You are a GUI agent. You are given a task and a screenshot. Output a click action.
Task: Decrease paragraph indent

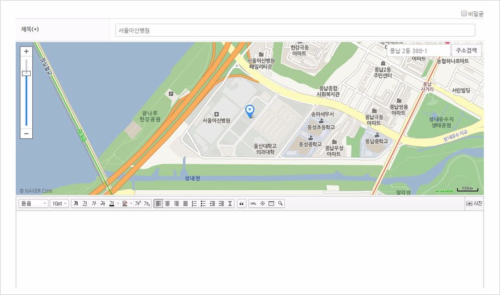coord(212,204)
